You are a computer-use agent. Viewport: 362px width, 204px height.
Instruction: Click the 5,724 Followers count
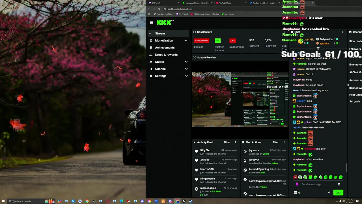coord(268,40)
